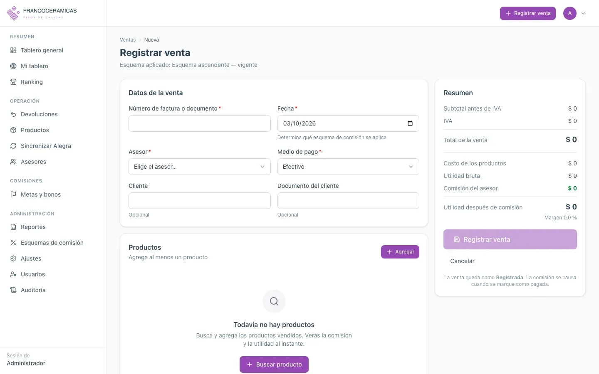Viewport: 599px width, 374px height.
Task: Click Registrar venta button in header
Action: pyautogui.click(x=528, y=13)
